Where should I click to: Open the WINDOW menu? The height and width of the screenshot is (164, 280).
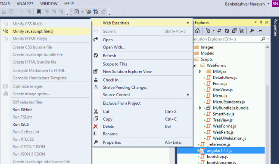49,3
